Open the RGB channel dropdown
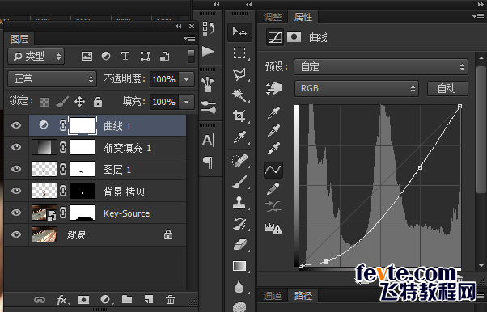 pos(357,88)
